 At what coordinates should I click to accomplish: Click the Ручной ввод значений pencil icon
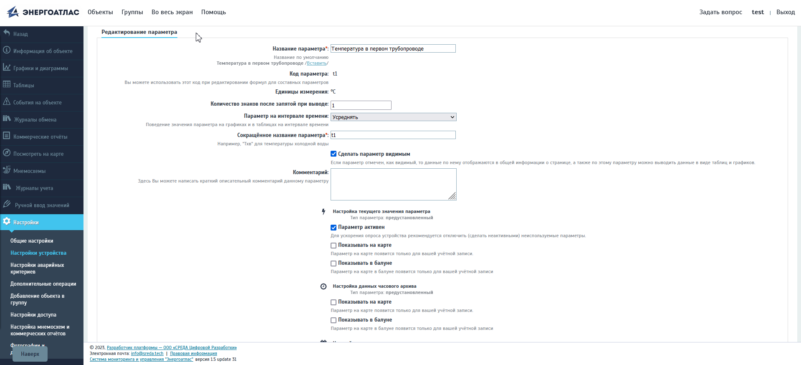[7, 204]
